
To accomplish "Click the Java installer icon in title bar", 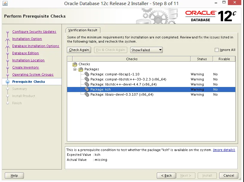I will pyautogui.click(x=5, y=3).
